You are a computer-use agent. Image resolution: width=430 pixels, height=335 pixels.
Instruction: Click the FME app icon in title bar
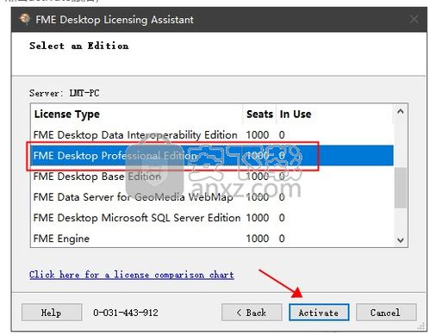coord(25,19)
